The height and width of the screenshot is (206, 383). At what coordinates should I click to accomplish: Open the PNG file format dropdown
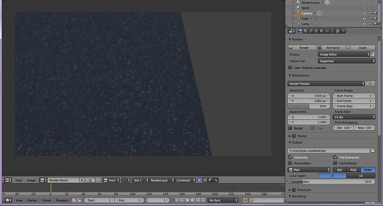309,170
